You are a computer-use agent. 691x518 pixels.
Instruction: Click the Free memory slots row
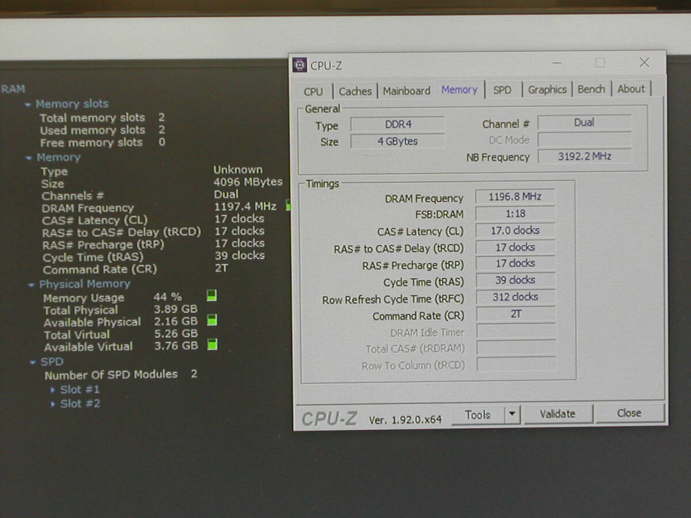tap(102, 143)
